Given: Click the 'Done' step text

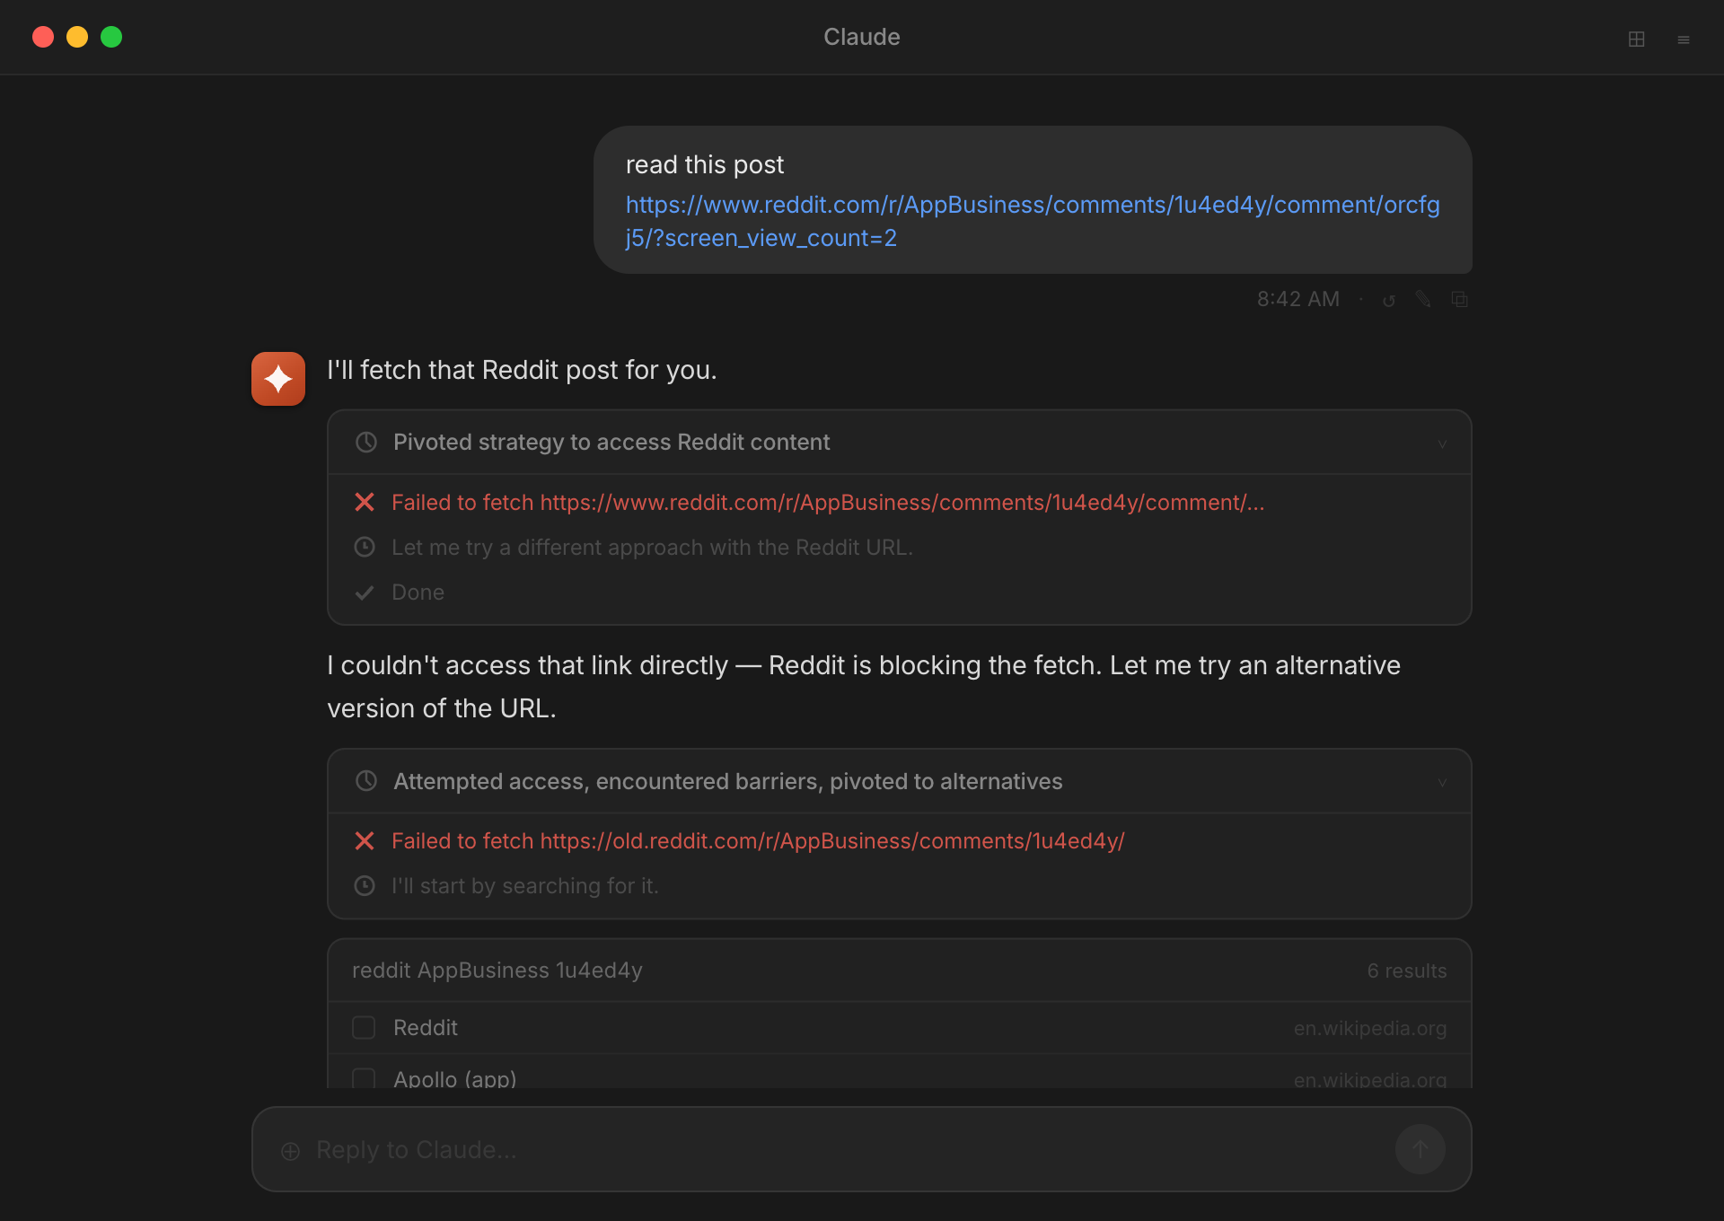Looking at the screenshot, I should point(418,593).
